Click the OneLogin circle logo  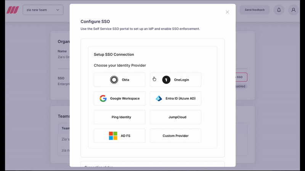(166, 80)
